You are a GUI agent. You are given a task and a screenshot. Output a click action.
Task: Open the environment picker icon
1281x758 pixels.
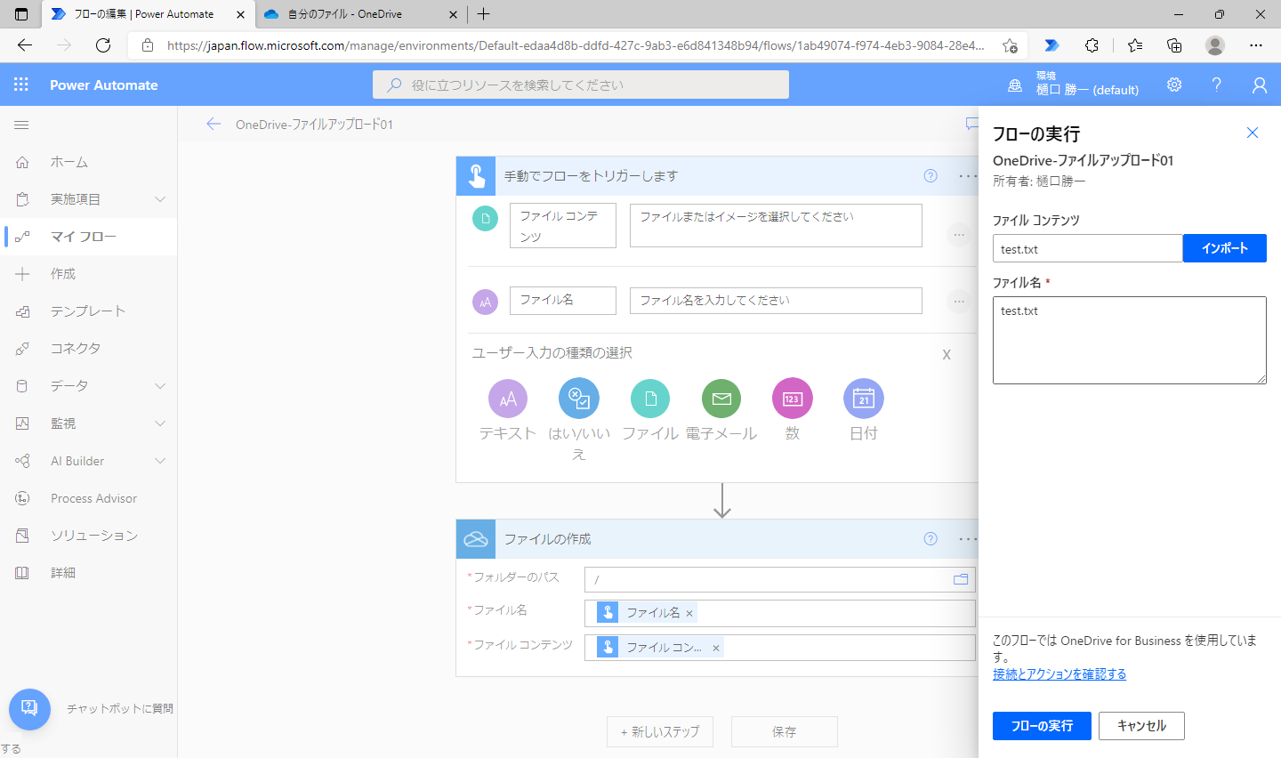tap(1015, 85)
